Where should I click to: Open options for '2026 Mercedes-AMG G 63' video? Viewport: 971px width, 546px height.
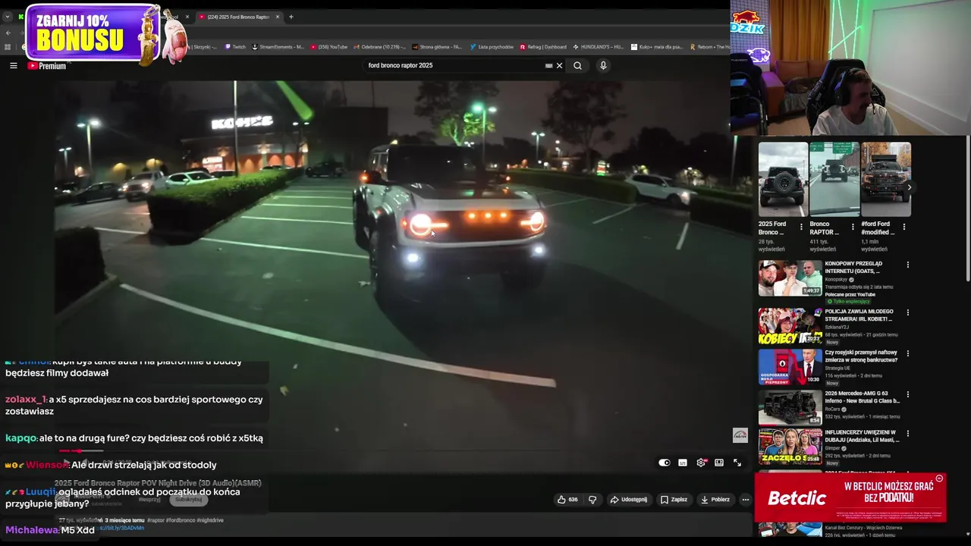tap(907, 394)
